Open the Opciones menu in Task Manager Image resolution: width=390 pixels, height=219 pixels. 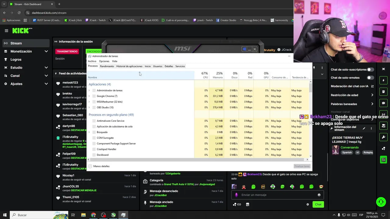click(104, 61)
